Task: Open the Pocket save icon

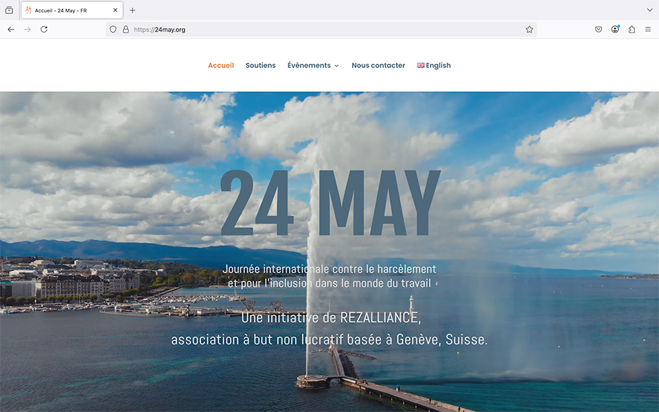Action: coord(599,30)
